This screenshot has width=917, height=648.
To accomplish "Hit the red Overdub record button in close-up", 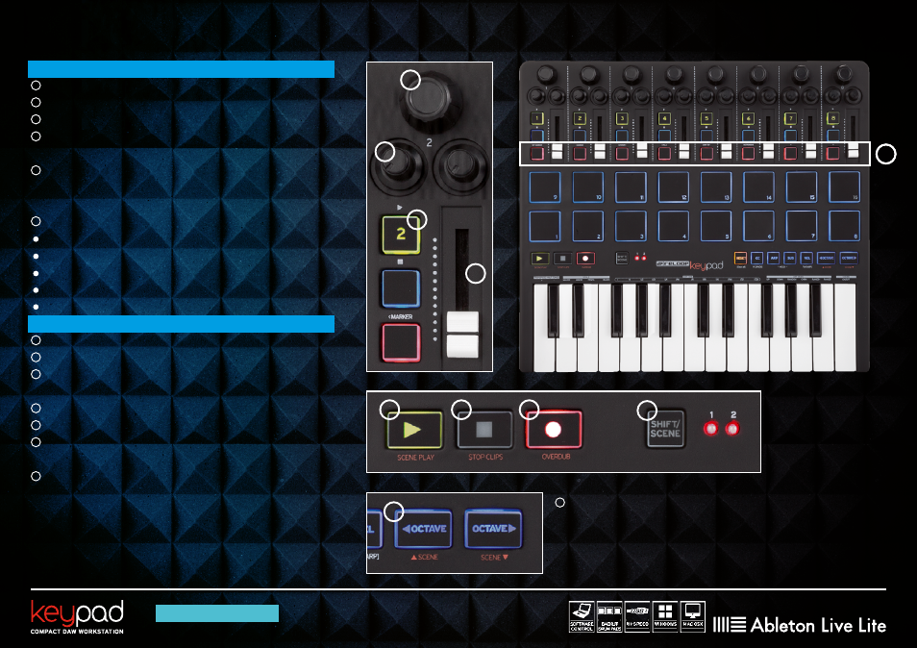I will pos(554,430).
